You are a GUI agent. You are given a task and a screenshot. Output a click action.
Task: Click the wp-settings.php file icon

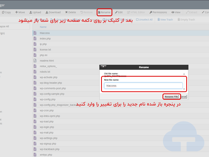pos(35,138)
